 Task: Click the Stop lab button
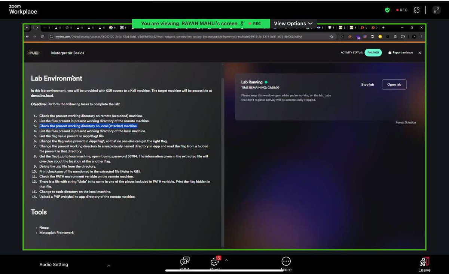click(367, 85)
